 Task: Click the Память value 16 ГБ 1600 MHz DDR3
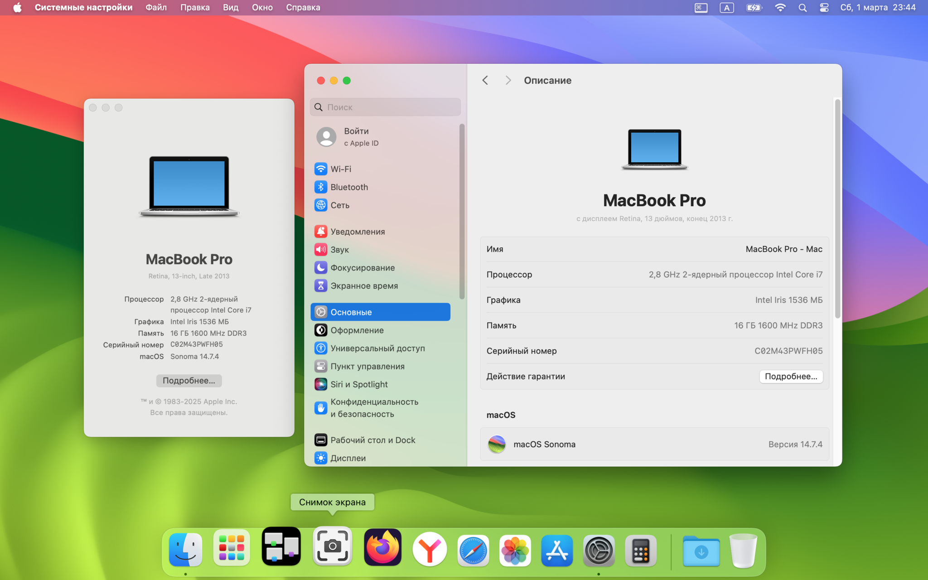(778, 325)
